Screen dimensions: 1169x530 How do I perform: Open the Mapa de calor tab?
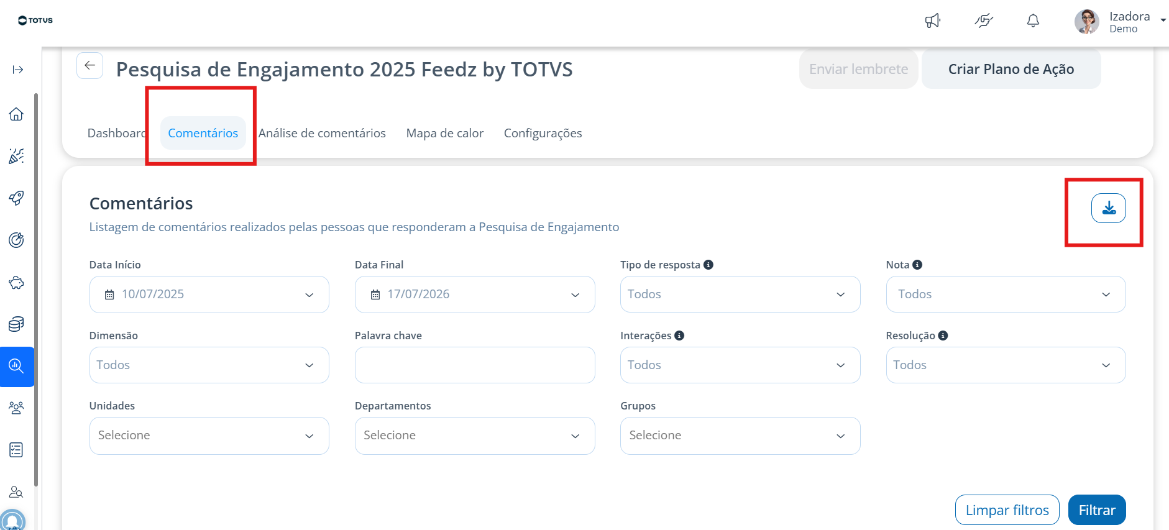tap(445, 133)
